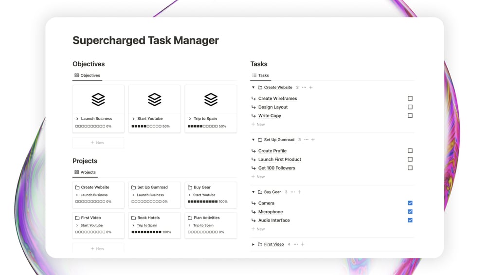Image resolution: width=489 pixels, height=275 pixels.
Task: Expand the First Video task group triangle
Action: point(253,244)
